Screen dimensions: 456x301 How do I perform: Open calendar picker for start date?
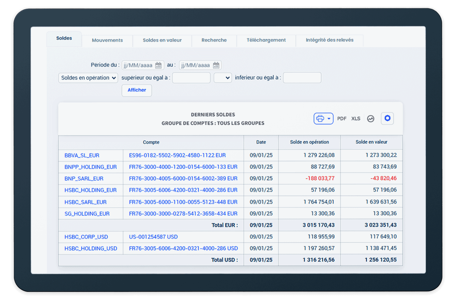pyautogui.click(x=158, y=66)
